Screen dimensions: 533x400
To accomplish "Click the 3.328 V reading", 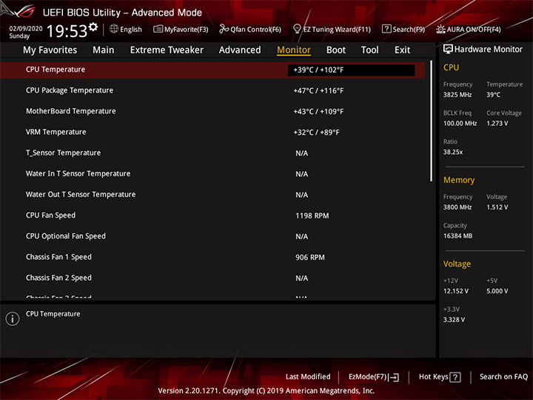I will pos(454,320).
